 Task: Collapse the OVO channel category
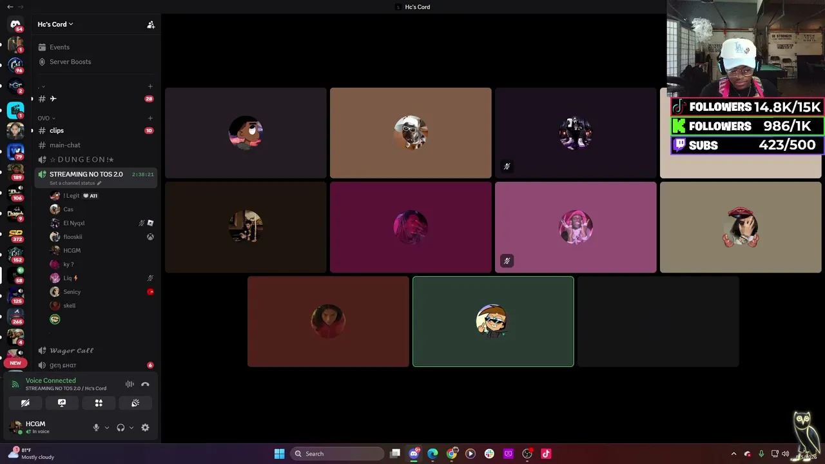[x=46, y=118]
